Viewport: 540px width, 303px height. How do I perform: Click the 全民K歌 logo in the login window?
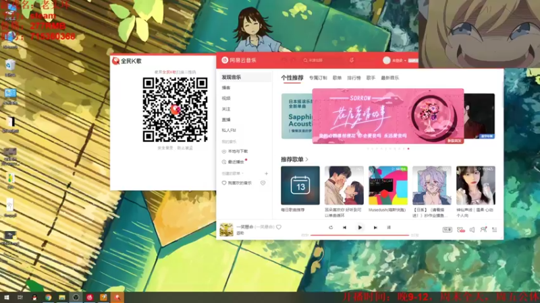point(127,61)
